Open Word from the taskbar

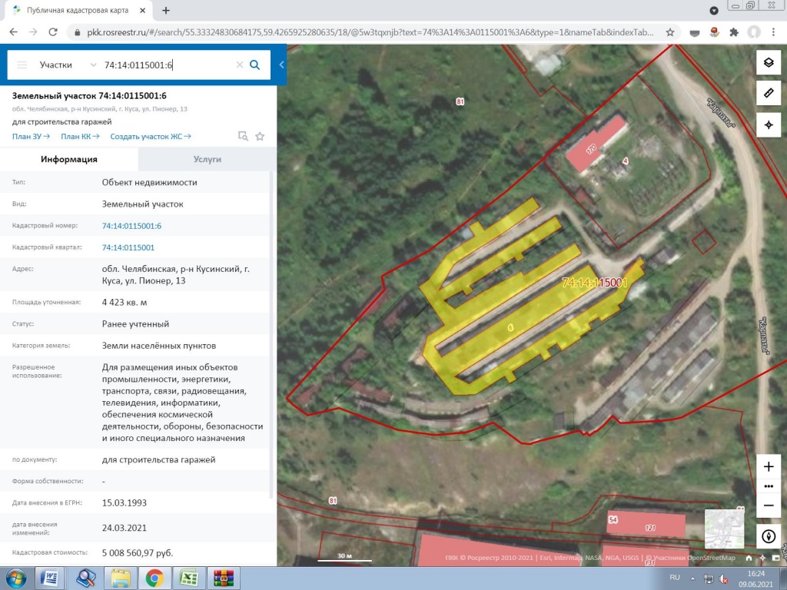click(x=49, y=578)
